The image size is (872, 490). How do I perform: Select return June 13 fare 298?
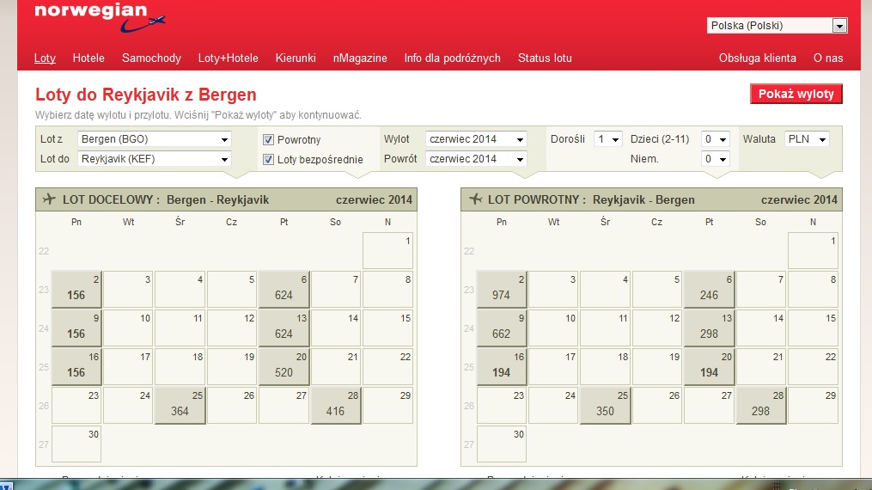point(709,328)
